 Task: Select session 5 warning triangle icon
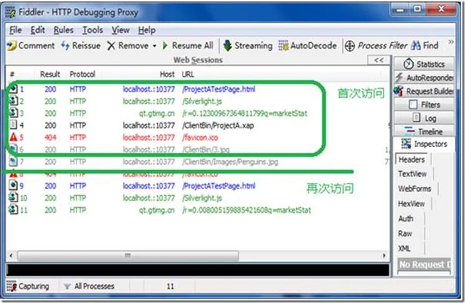coord(13,137)
